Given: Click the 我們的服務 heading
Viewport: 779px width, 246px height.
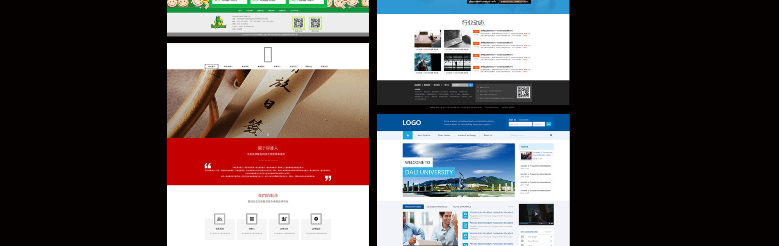Looking at the screenshot, I should click(268, 196).
